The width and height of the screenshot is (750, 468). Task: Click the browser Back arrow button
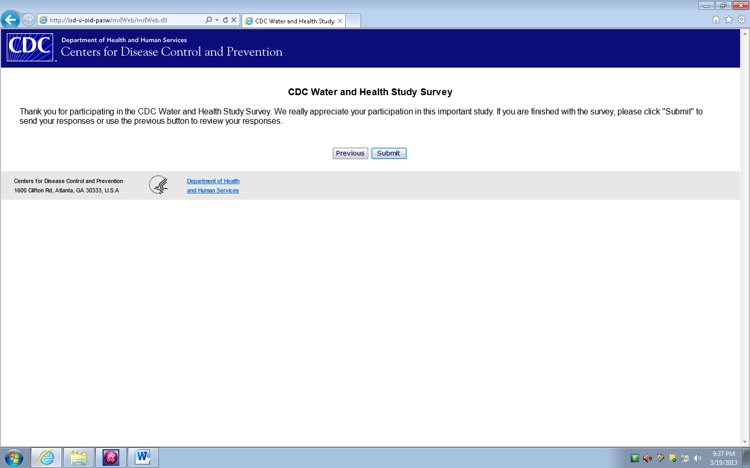point(10,20)
